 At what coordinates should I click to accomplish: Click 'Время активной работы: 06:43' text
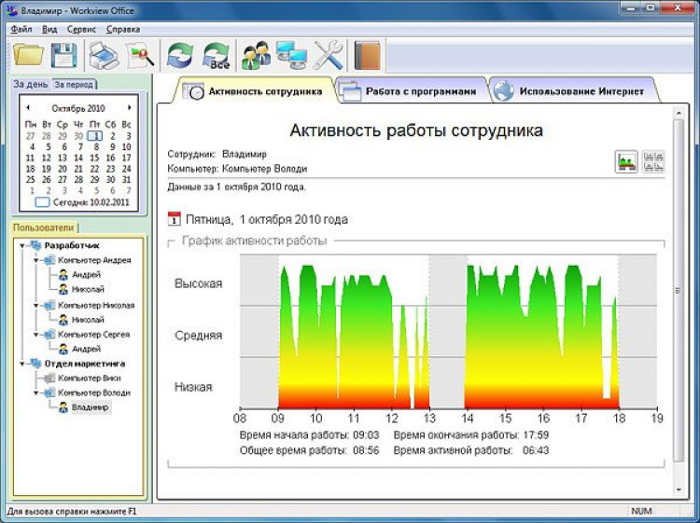(471, 450)
